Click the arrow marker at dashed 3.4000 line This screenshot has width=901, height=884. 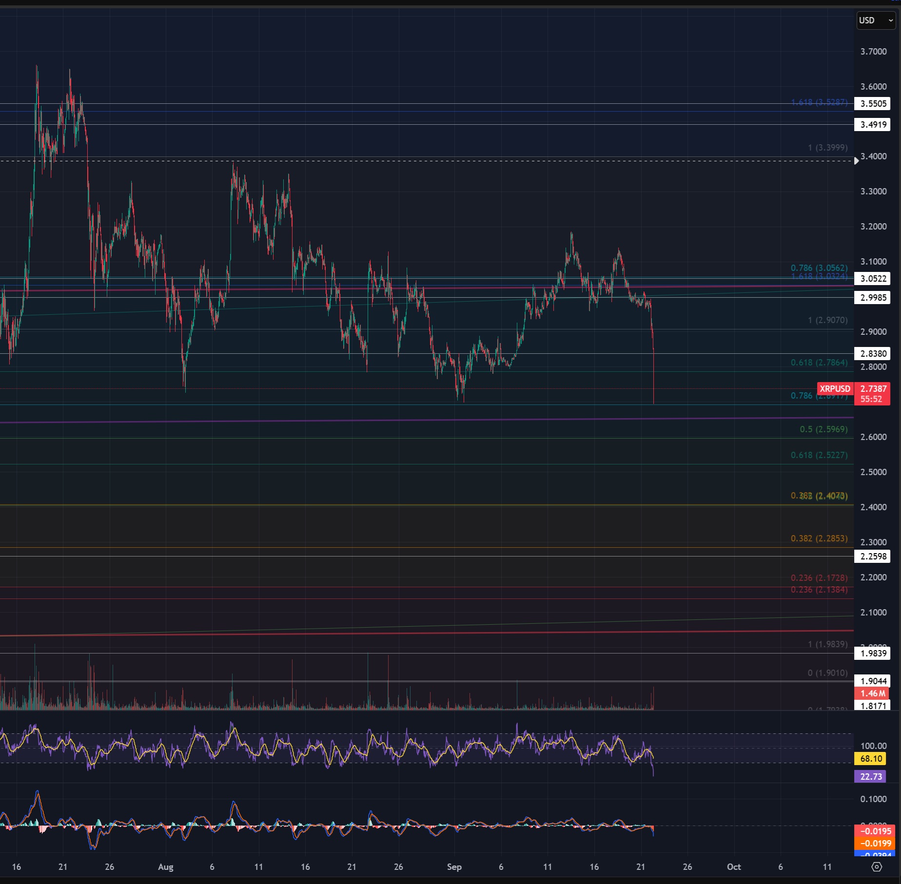[856, 161]
